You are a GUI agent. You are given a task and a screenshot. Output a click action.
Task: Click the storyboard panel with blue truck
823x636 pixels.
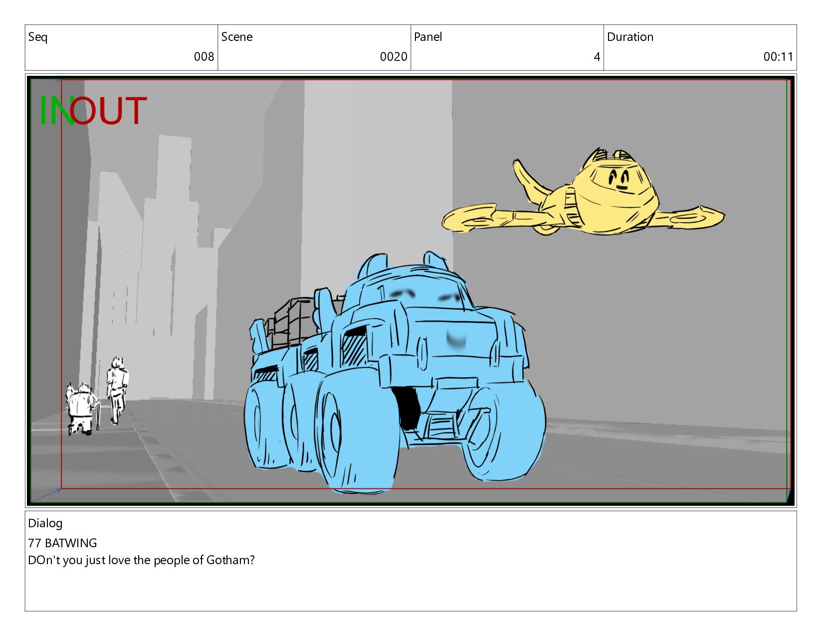point(411,290)
